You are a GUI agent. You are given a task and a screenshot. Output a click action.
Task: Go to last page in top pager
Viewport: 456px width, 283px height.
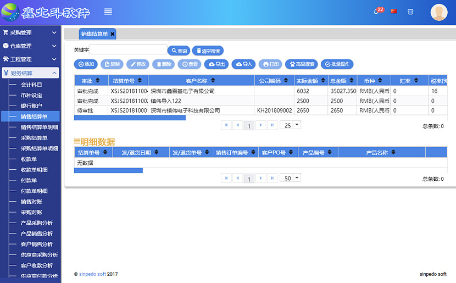(272, 125)
